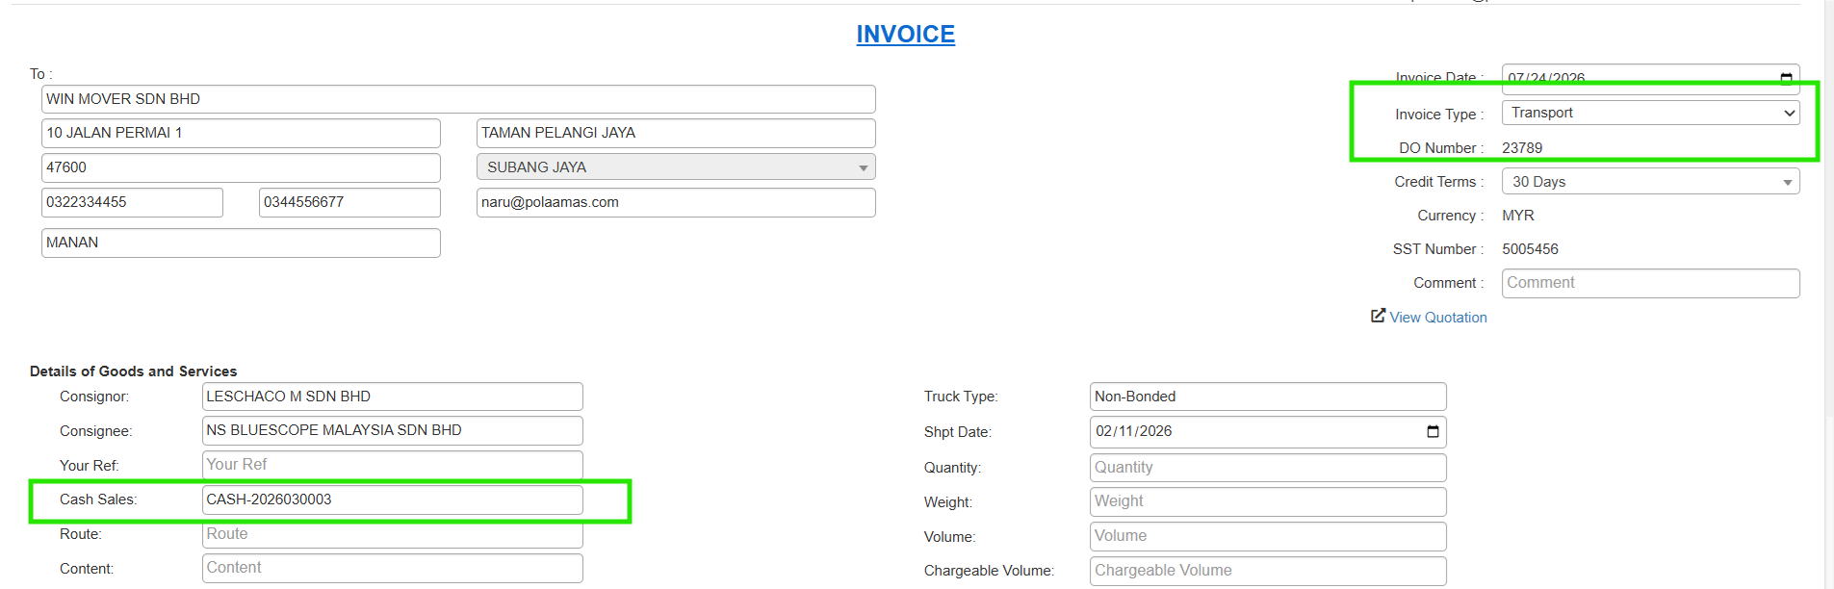Edit the Truck Type Non-Bonded field
The image size is (1834, 589).
[1268, 397]
